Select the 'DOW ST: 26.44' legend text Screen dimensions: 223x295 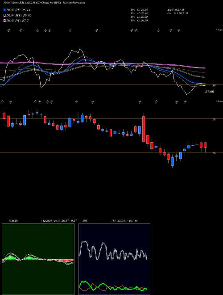[x=18, y=10]
